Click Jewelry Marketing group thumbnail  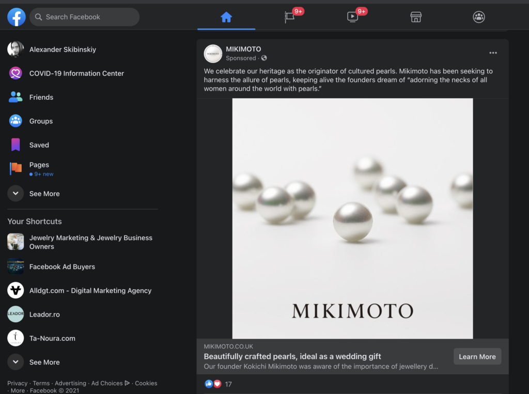click(x=15, y=242)
